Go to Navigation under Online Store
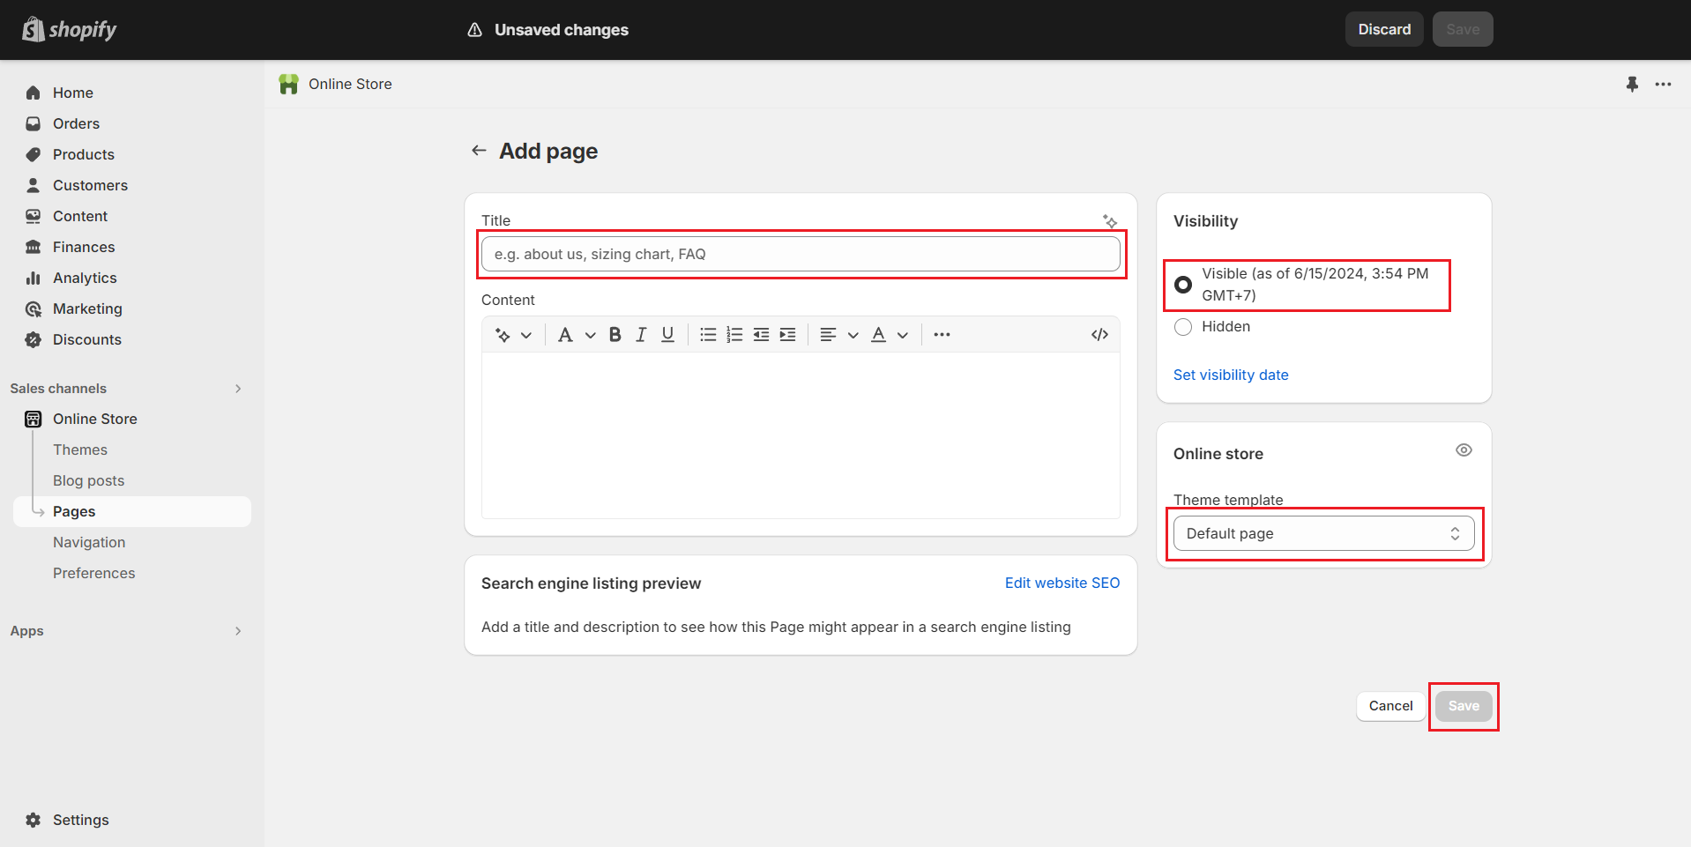Image resolution: width=1691 pixels, height=847 pixels. 89,542
